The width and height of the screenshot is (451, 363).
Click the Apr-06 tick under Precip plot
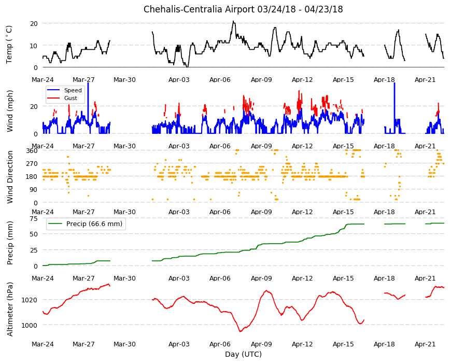click(220, 278)
